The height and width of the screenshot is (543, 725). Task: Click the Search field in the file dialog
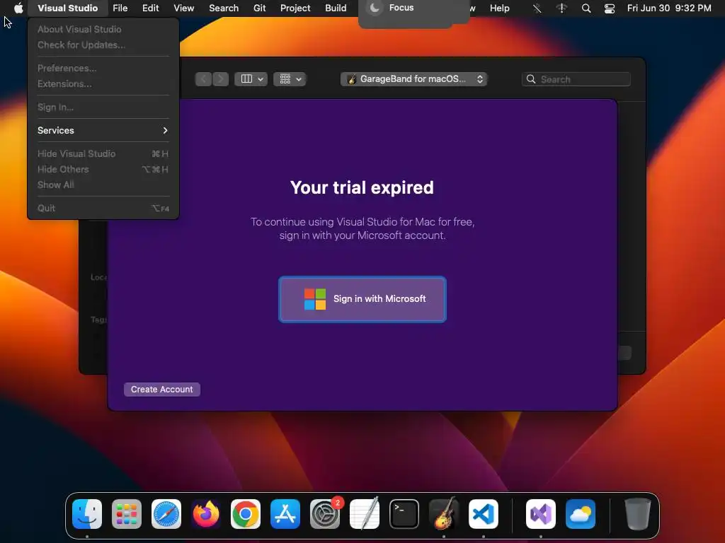point(576,79)
